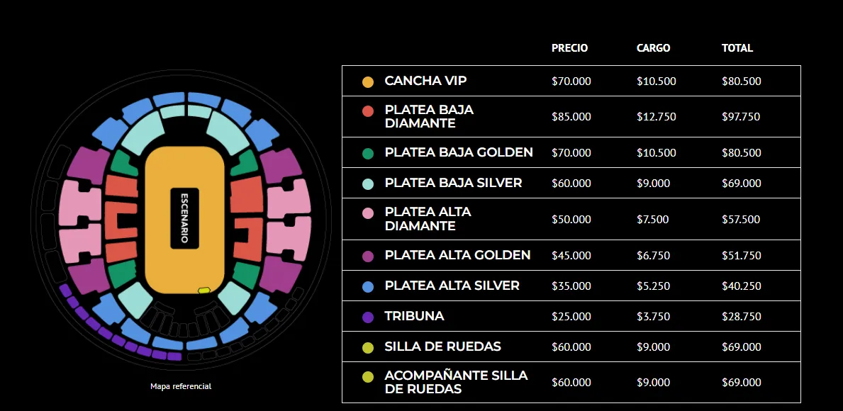Click the PRECIO column header
This screenshot has width=843, height=411.
pyautogui.click(x=569, y=48)
